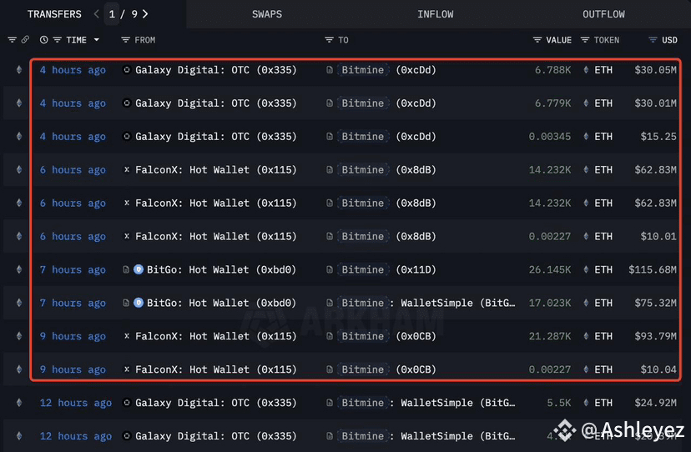
Task: Select the $115.68M USD value
Action: coord(653,269)
